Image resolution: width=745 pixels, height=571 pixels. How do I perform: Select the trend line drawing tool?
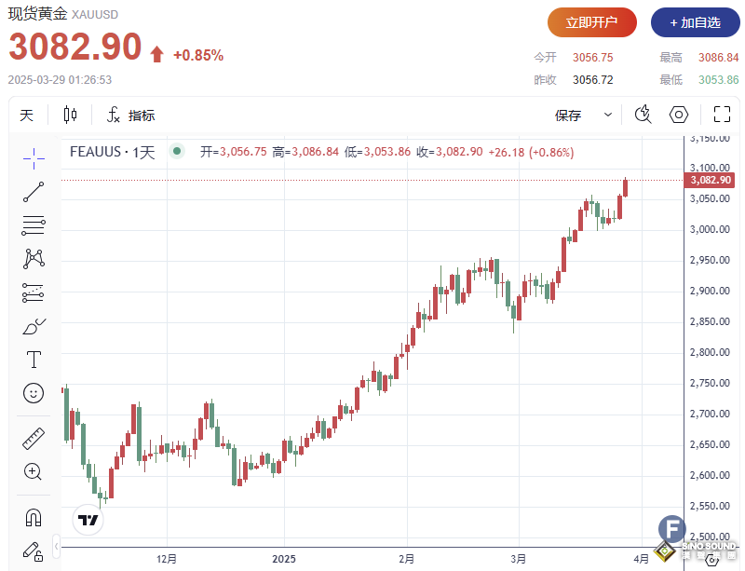point(34,191)
